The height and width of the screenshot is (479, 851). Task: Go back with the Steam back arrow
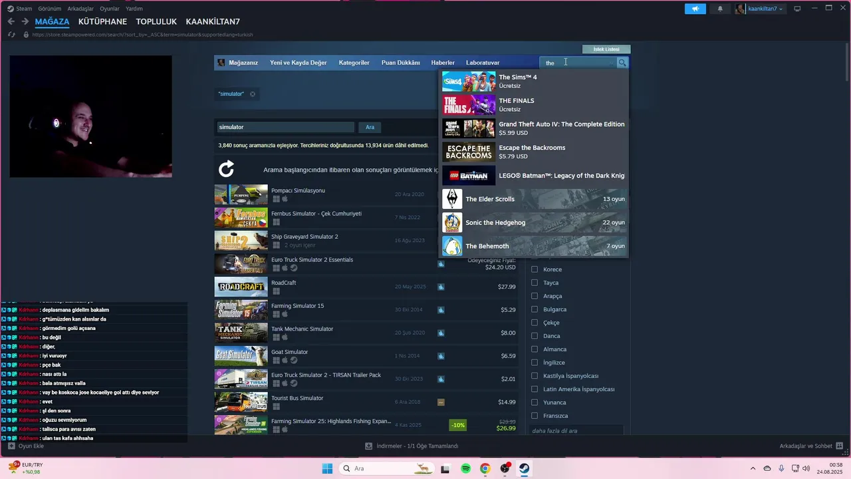tap(11, 21)
